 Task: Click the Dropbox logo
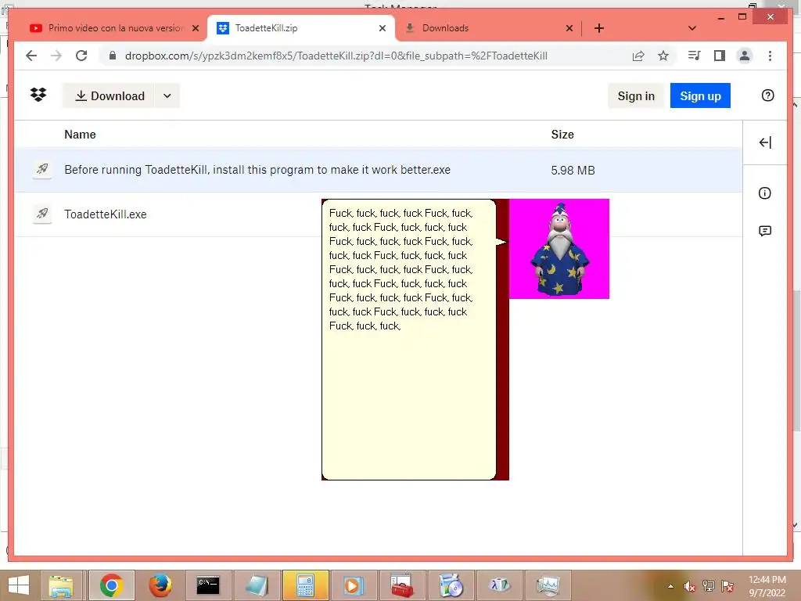(x=38, y=95)
